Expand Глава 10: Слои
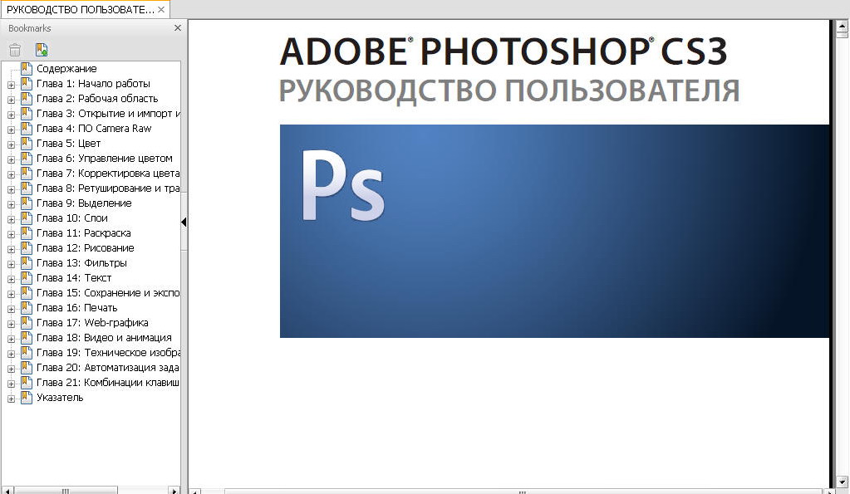The width and height of the screenshot is (850, 494). 11,219
